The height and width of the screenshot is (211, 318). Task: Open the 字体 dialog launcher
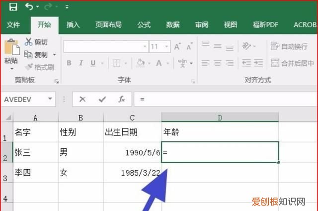click(x=192, y=82)
